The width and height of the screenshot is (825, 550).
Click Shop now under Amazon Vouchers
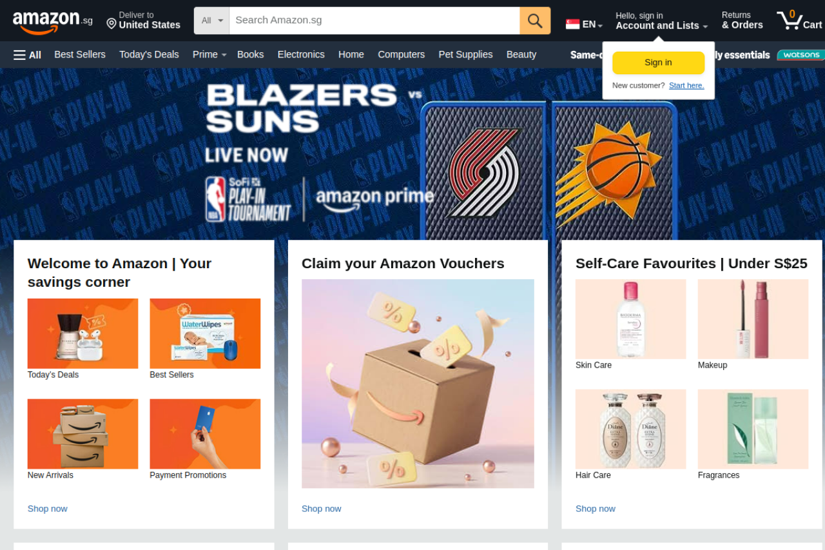(321, 509)
